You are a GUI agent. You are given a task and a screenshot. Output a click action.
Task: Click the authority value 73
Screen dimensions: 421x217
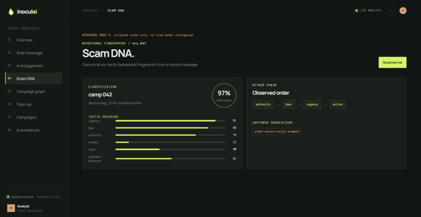click(235, 135)
